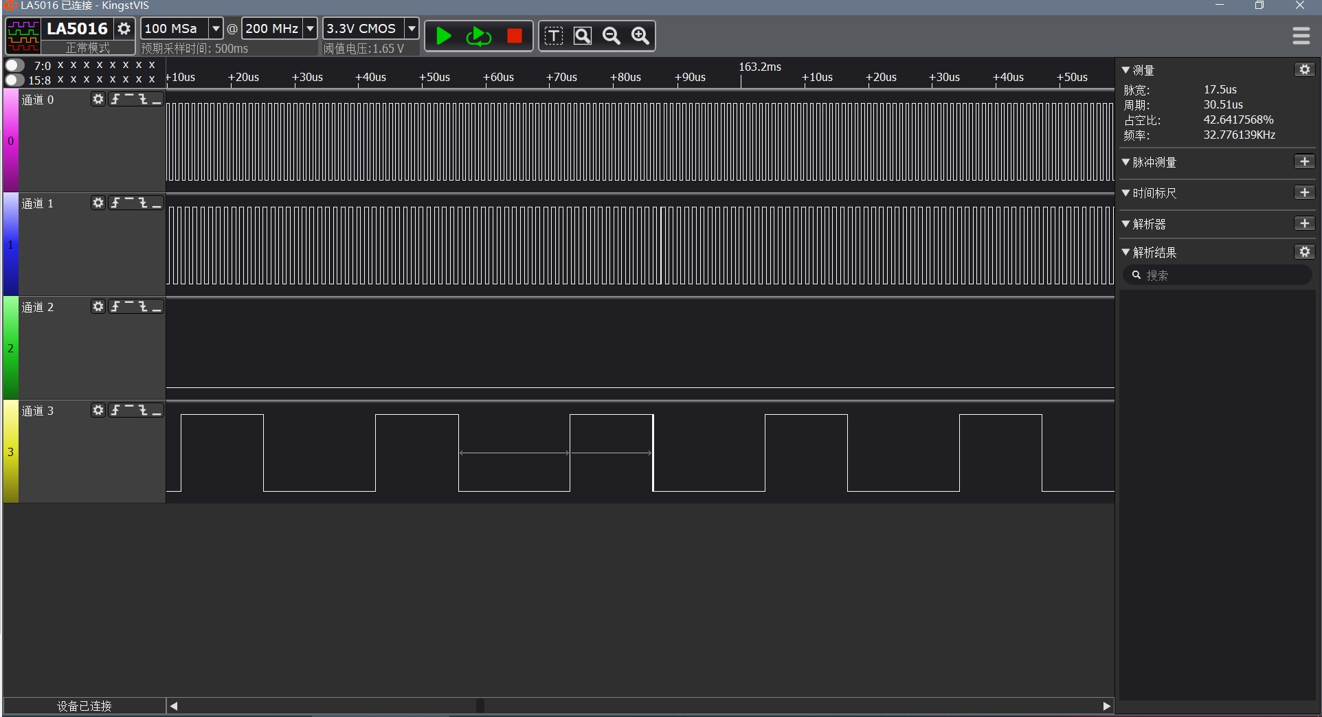Click the green color strip of channel 2
The image size is (1322, 717).
10,348
